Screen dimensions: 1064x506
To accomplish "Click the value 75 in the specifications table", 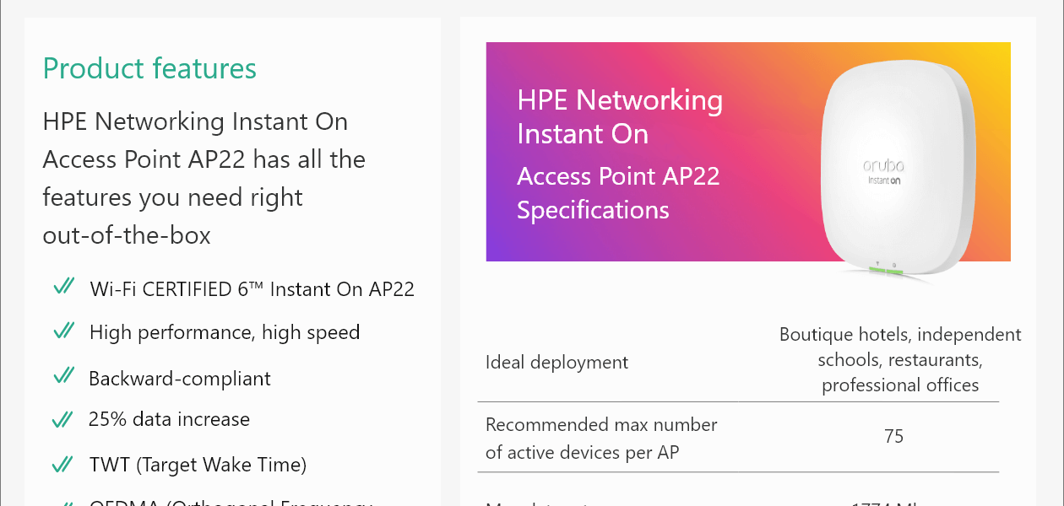I will [893, 436].
